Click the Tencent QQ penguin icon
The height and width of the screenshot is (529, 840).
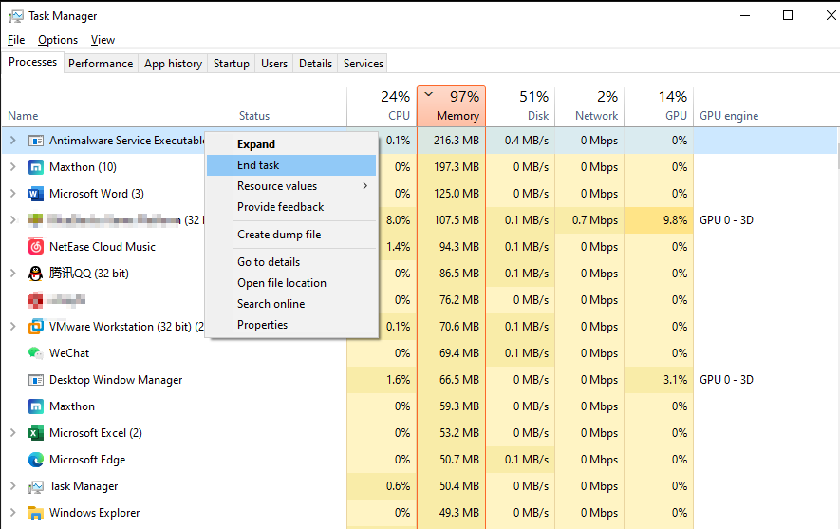pos(36,274)
